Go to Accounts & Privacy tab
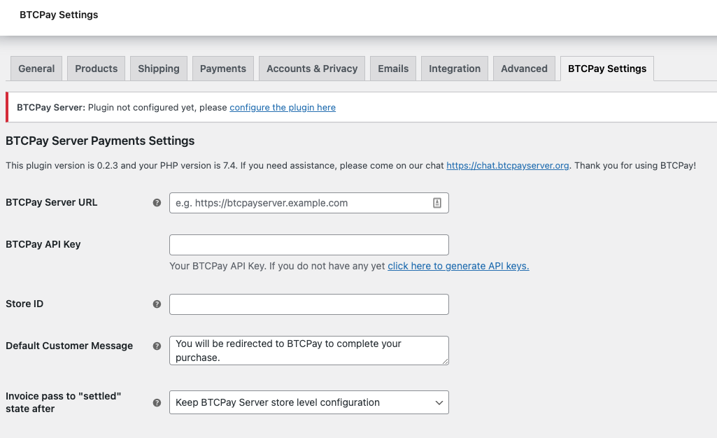 tap(312, 69)
